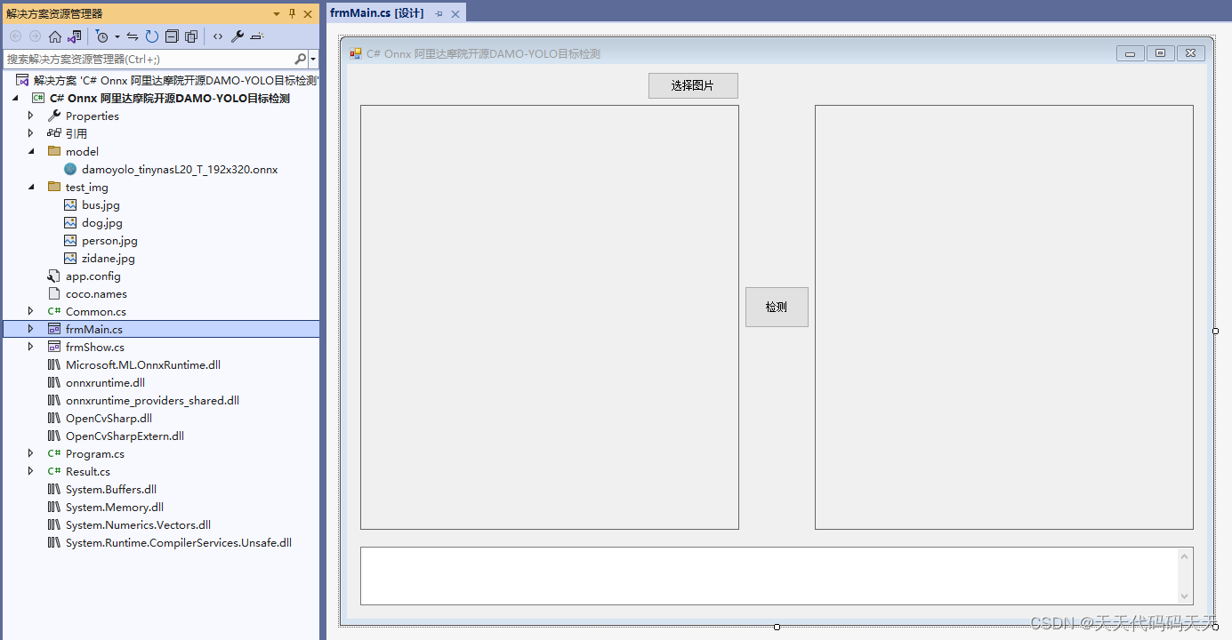Expand the frmMain.cs node
Viewport: 1232px width, 640px height.
pyautogui.click(x=30, y=329)
